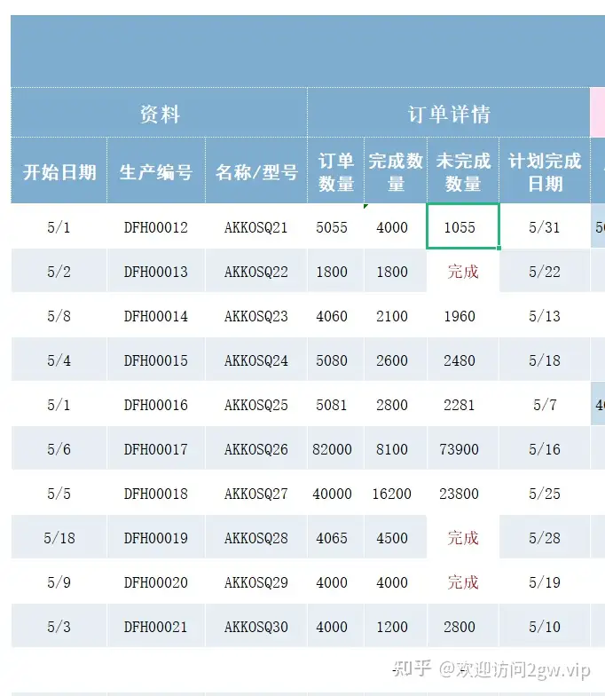The width and height of the screenshot is (605, 696).
Task: Click the 名称/型号 header cell
Action: (255, 170)
